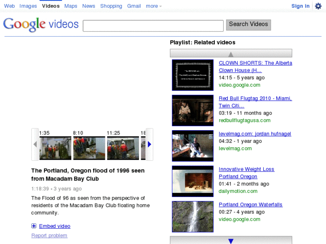This screenshot has height=244, width=326.
Task: Open the more dropdown menu
Action: (154, 6)
